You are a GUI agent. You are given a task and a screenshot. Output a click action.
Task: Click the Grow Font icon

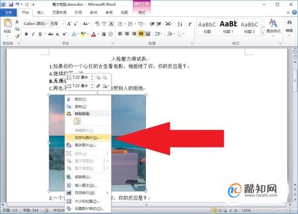pos(69,24)
